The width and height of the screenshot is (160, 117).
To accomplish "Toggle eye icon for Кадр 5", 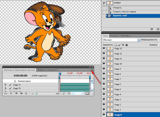I will pos(104,89).
